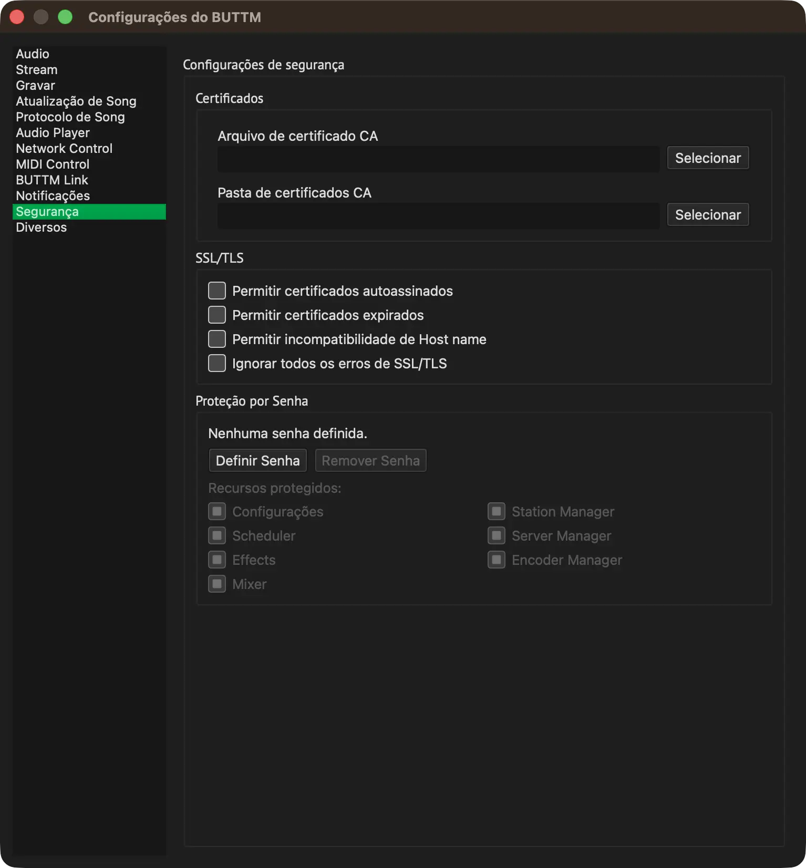Toggle Permitir certificados expirados checkbox
This screenshot has height=868, width=806.
pyautogui.click(x=217, y=315)
